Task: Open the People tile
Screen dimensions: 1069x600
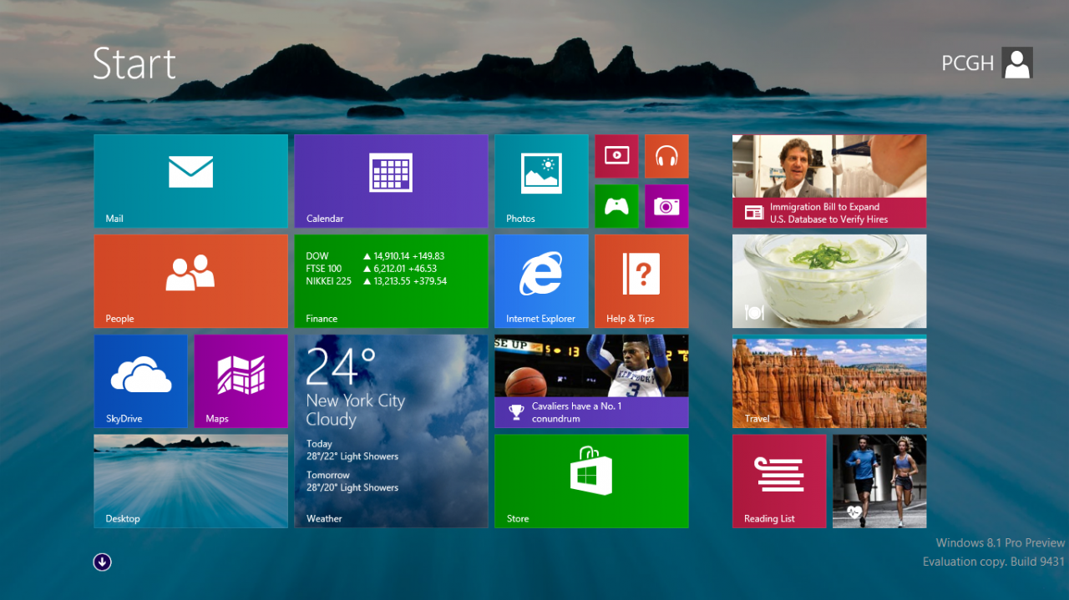Action: click(x=190, y=281)
